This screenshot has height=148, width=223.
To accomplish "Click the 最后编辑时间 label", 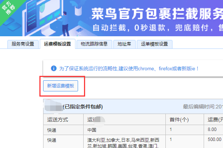I will coord(203,107).
